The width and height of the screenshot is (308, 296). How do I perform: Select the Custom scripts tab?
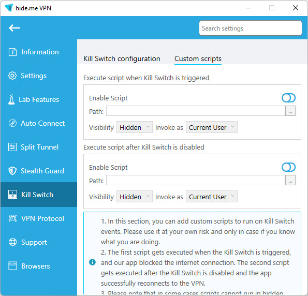pos(198,58)
